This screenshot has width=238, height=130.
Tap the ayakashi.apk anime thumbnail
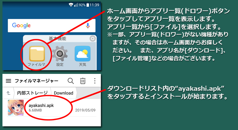click(16, 108)
